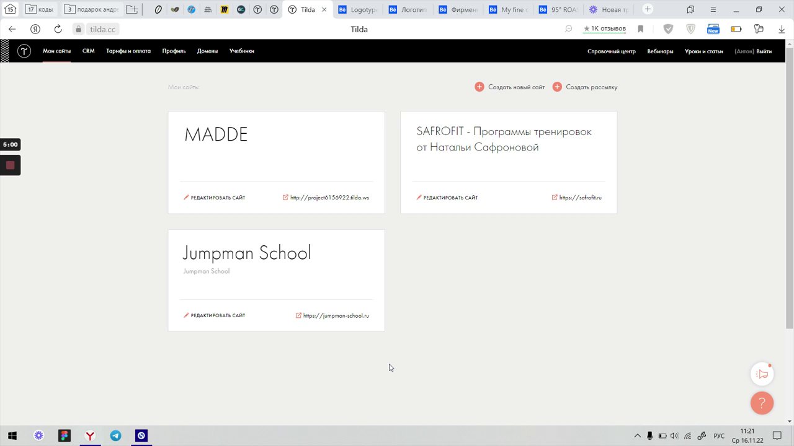Open the 1K отзывов reviews badge
This screenshot has height=446, width=794.
tap(605, 29)
